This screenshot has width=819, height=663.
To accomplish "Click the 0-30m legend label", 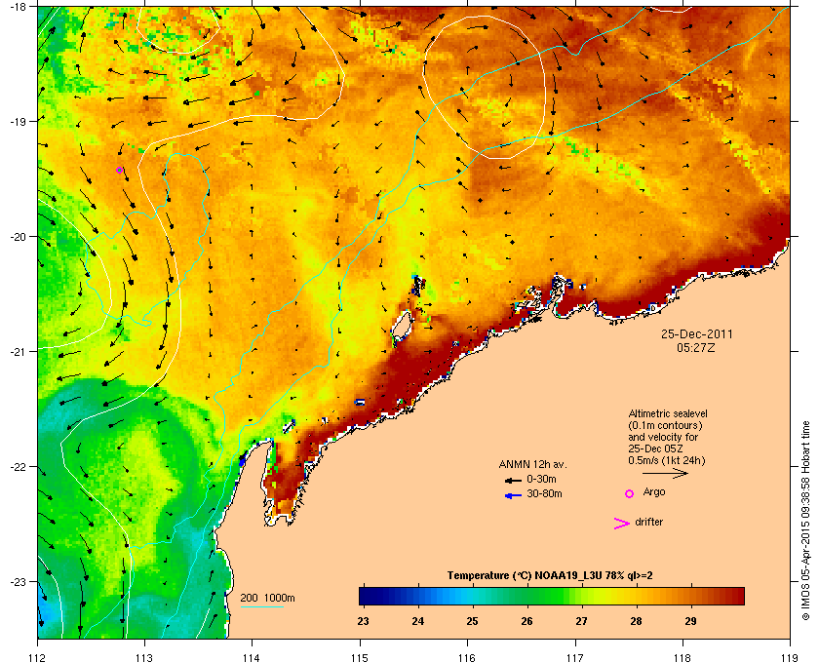I will [x=541, y=479].
